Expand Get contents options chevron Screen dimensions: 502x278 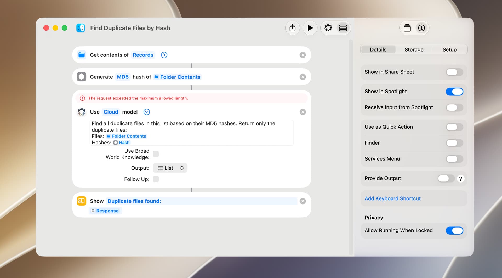[x=164, y=55]
